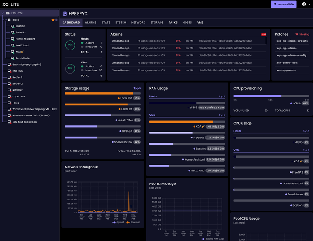Image resolution: width=313 pixels, height=241 pixels.
Task: Click the Local ISO storage usage bar
Action: 103,93
